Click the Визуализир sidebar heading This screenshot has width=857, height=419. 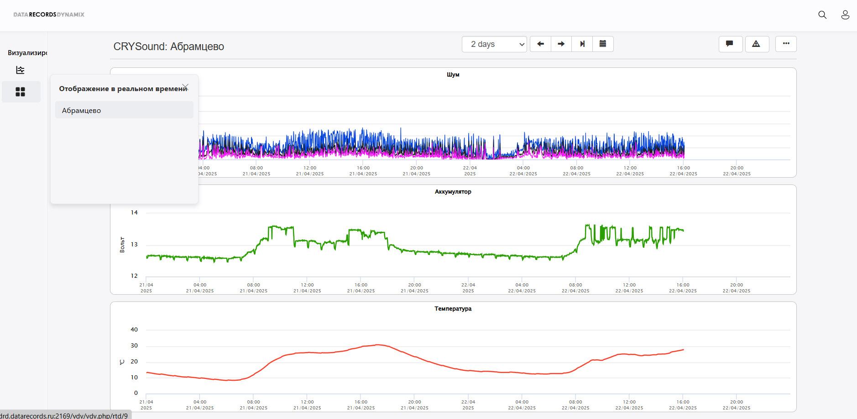coord(27,53)
